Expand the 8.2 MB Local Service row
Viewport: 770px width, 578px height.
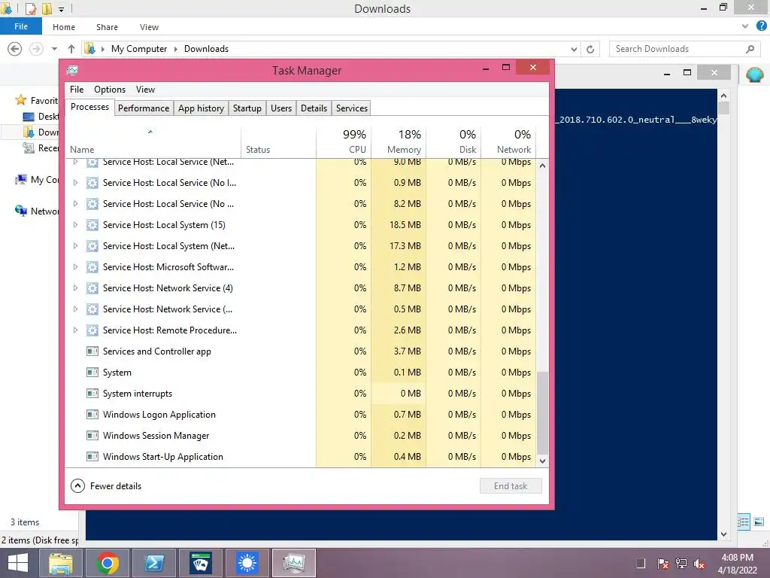point(75,203)
